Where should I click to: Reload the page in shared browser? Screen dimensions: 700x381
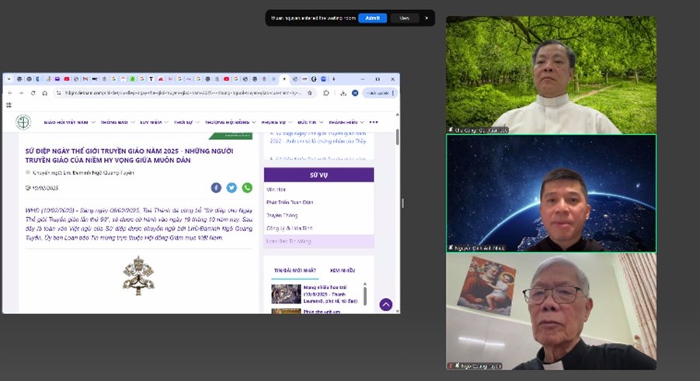click(x=33, y=93)
